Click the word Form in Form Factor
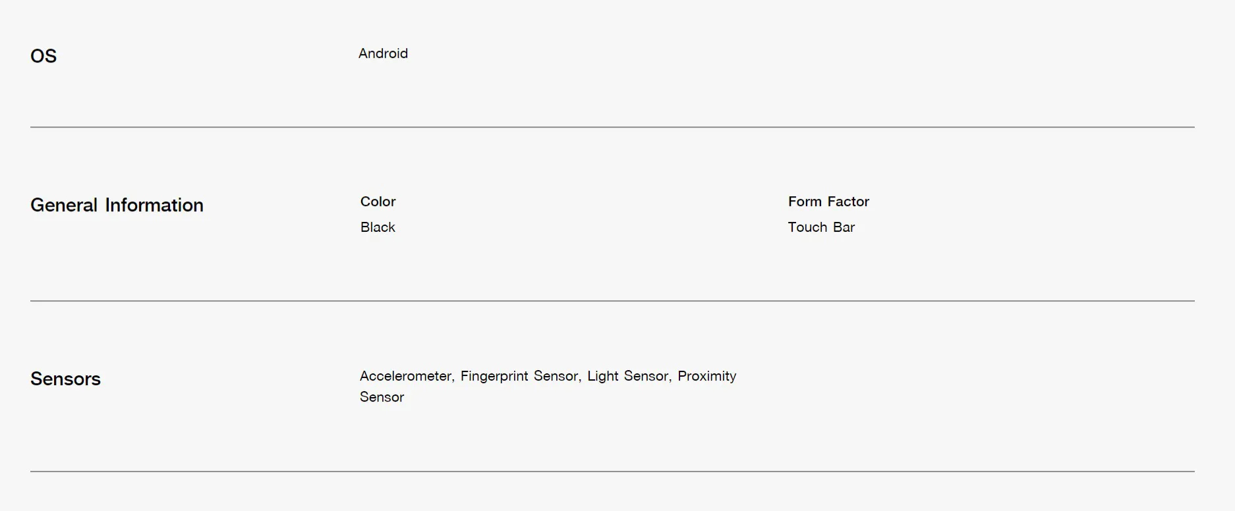 point(805,202)
